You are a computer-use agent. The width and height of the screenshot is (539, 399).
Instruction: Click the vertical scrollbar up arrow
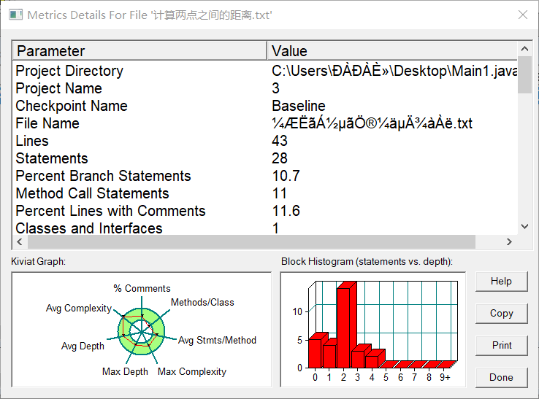pyautogui.click(x=524, y=49)
